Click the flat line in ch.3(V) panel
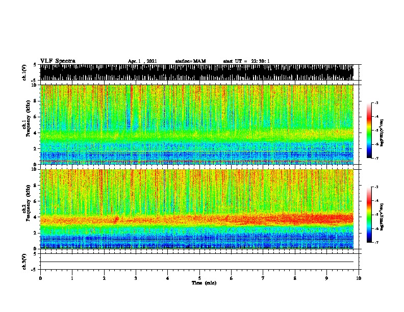The height and width of the screenshot is (312, 404). point(197,262)
